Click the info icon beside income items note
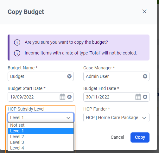 coord(17,53)
